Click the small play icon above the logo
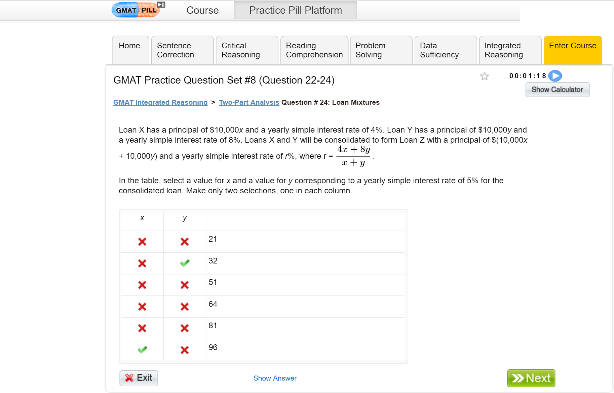This screenshot has height=393, width=614. click(161, 4)
